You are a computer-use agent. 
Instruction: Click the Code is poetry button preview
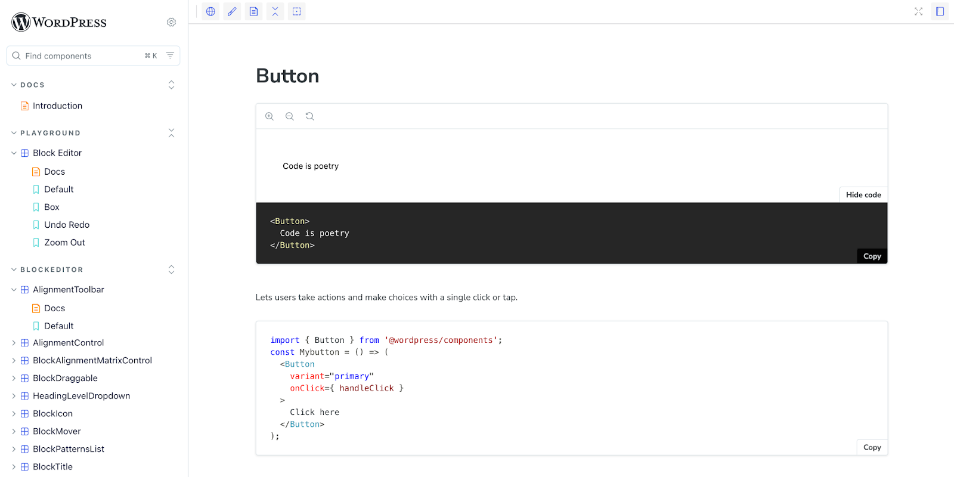coord(311,166)
